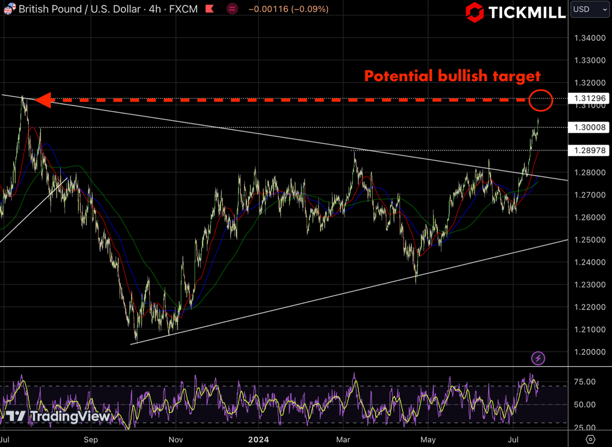Click the 2024 label on time axis
This screenshot has width=612, height=447.
(258, 439)
